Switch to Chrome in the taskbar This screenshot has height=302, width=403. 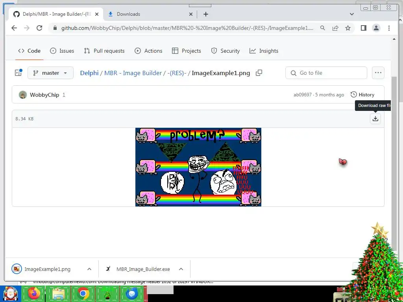(x=83, y=293)
